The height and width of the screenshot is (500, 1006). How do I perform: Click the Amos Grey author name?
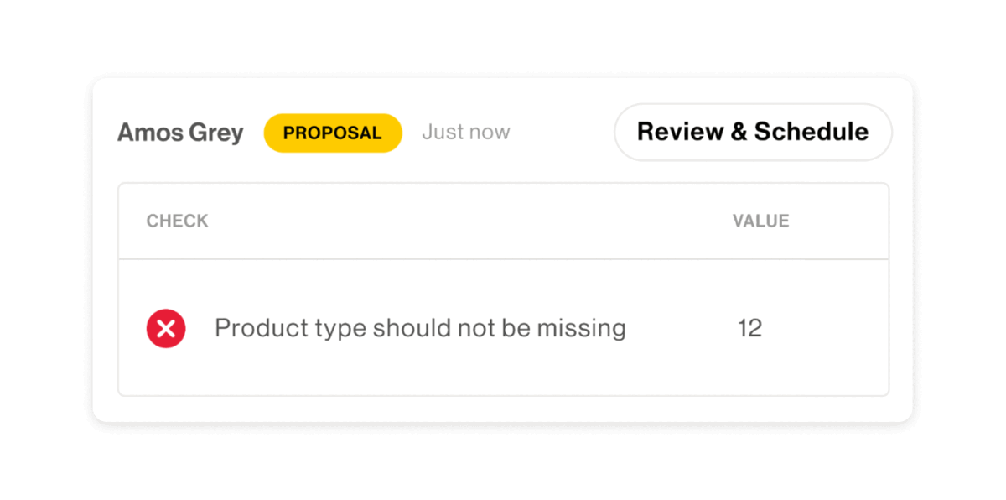[180, 133]
